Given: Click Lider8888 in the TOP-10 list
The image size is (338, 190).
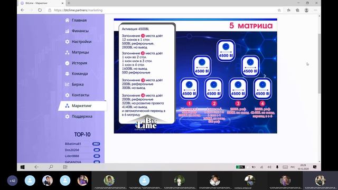Looking at the screenshot, I should (72, 156).
